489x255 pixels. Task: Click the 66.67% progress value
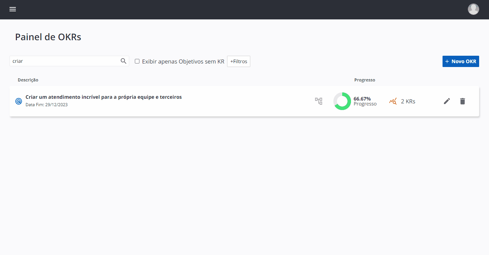[x=362, y=99]
